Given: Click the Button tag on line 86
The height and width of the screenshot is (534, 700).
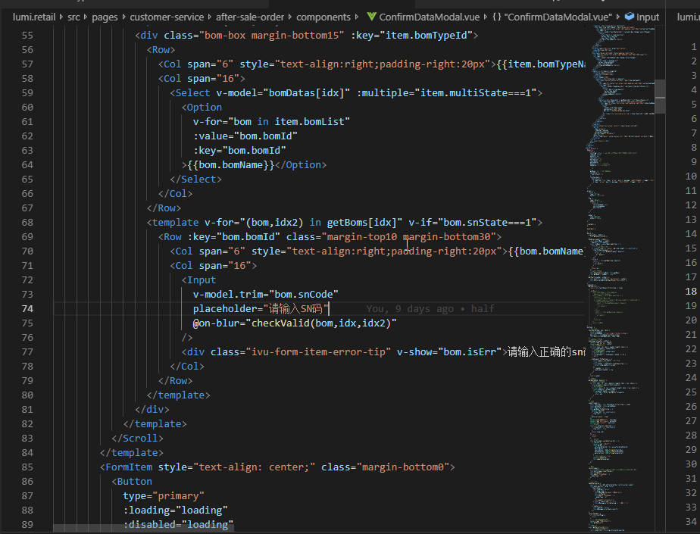Looking at the screenshot, I should [134, 481].
